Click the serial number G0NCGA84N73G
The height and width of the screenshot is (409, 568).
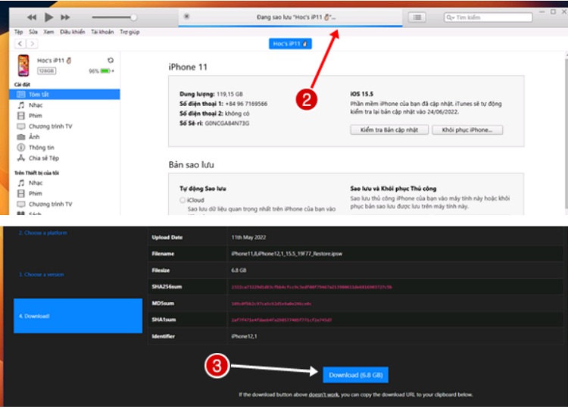(227, 123)
